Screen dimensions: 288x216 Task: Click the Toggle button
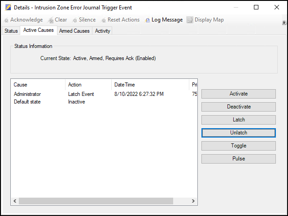239,146
